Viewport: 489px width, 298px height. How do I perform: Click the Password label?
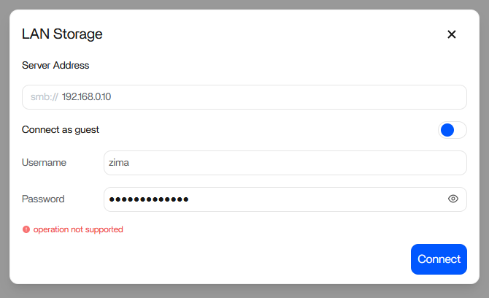pyautogui.click(x=43, y=199)
